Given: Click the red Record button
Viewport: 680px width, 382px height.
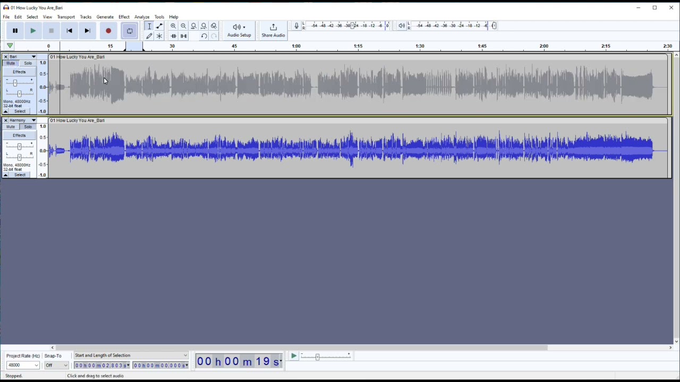Looking at the screenshot, I should (x=108, y=31).
